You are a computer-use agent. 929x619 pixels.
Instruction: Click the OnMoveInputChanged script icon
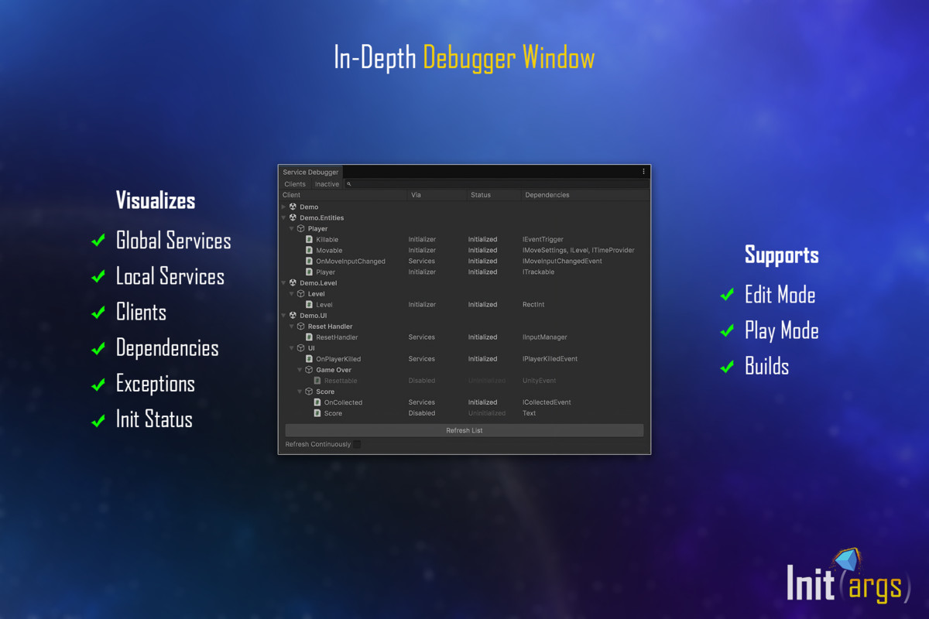310,261
